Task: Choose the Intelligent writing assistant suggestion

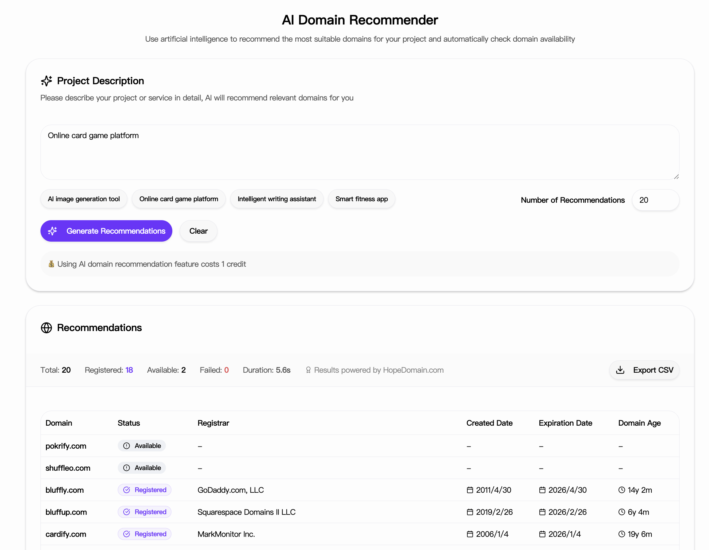Action: [x=277, y=199]
